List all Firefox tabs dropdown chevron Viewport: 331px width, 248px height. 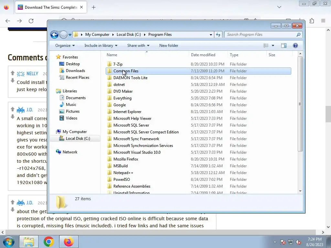click(x=279, y=7)
